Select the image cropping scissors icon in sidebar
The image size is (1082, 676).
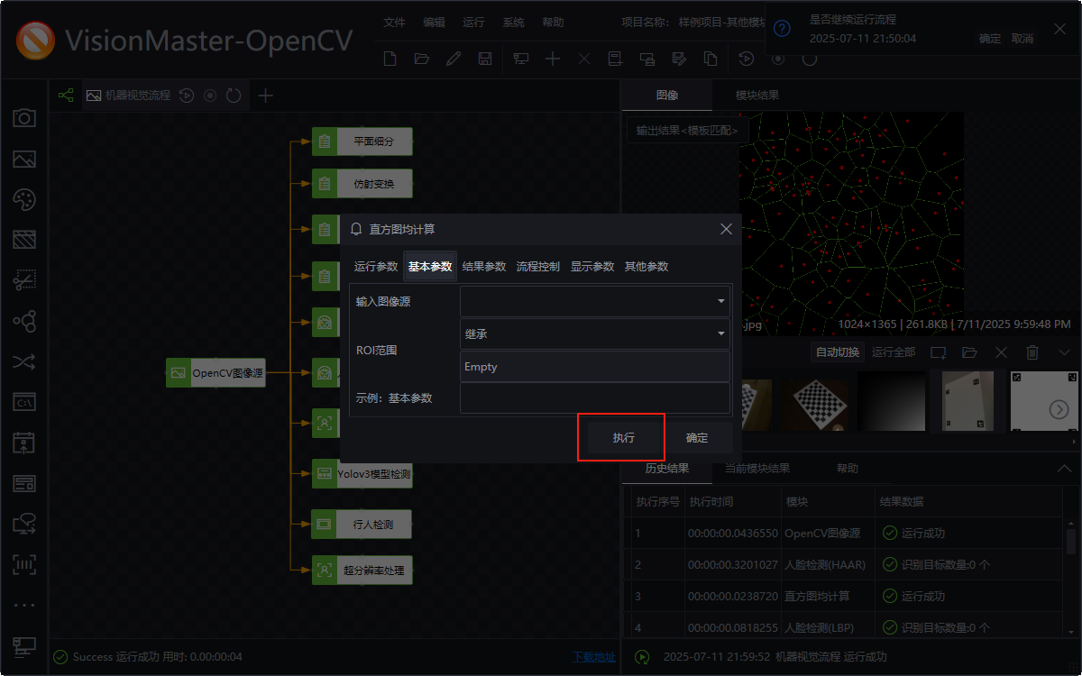(x=24, y=280)
